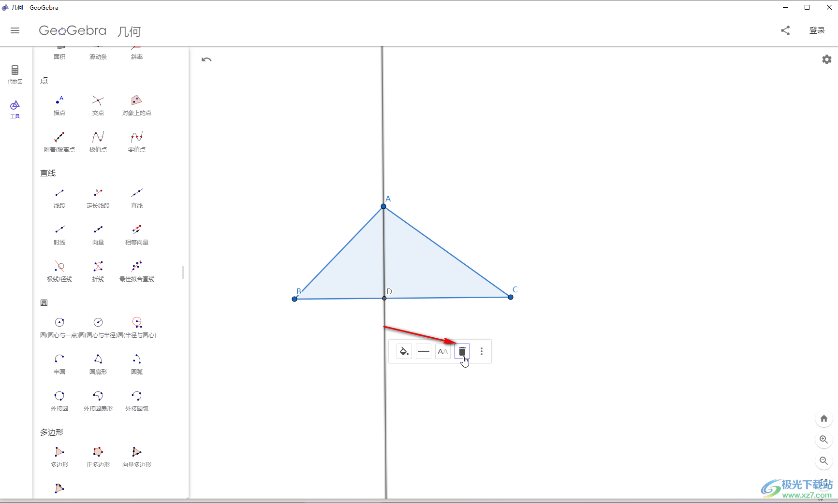Viewport: 838px width, 503px height.
Task: Click point B on the triangle
Action: [294, 299]
